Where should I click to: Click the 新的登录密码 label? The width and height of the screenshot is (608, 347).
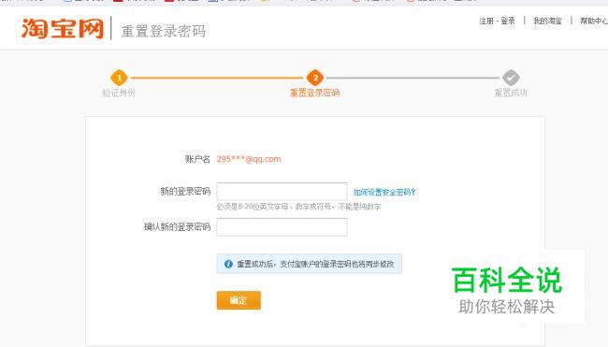pyautogui.click(x=185, y=191)
